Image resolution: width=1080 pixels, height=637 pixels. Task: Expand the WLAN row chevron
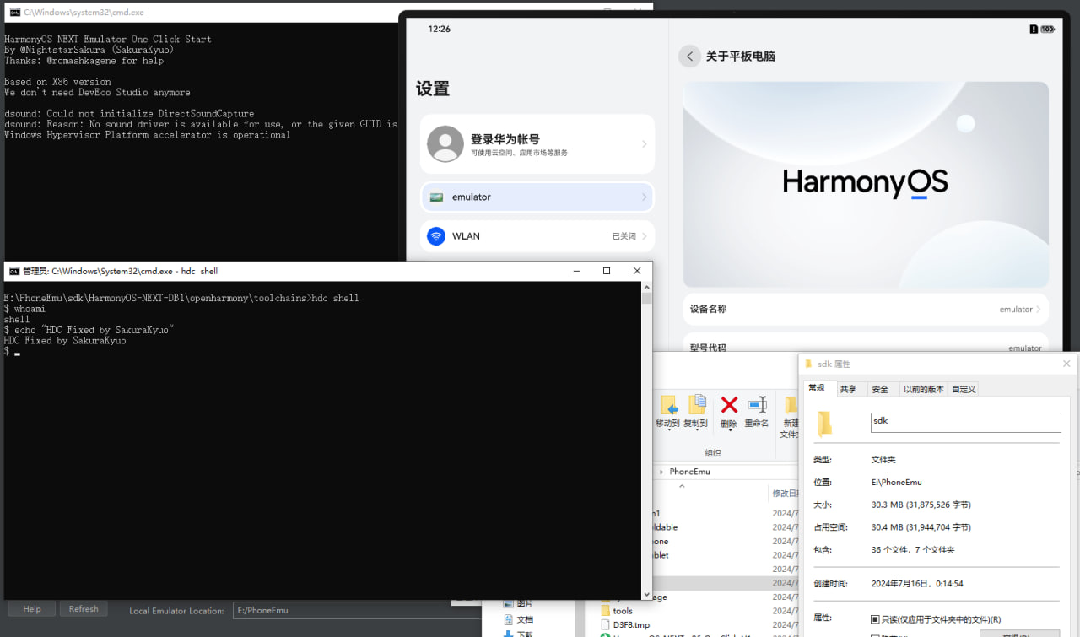(644, 236)
